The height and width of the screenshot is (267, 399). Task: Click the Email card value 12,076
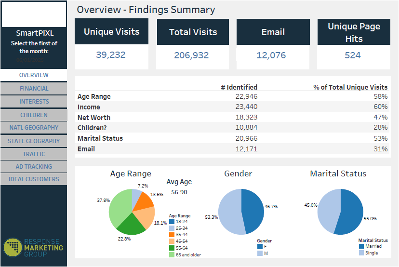pyautogui.click(x=271, y=55)
